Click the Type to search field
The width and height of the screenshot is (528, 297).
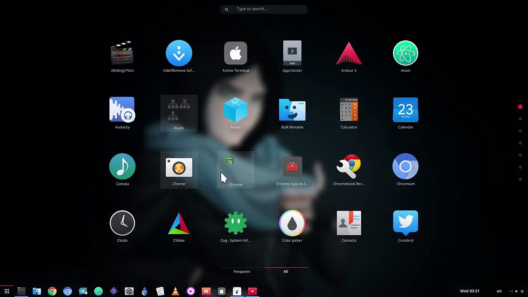click(264, 9)
